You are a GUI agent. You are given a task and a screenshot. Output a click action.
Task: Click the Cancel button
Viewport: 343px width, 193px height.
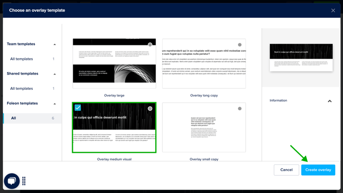pyautogui.click(x=286, y=170)
